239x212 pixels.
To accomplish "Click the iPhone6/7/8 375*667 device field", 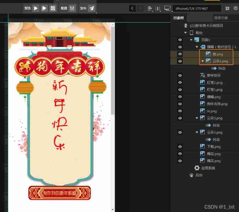I will coord(197,8).
